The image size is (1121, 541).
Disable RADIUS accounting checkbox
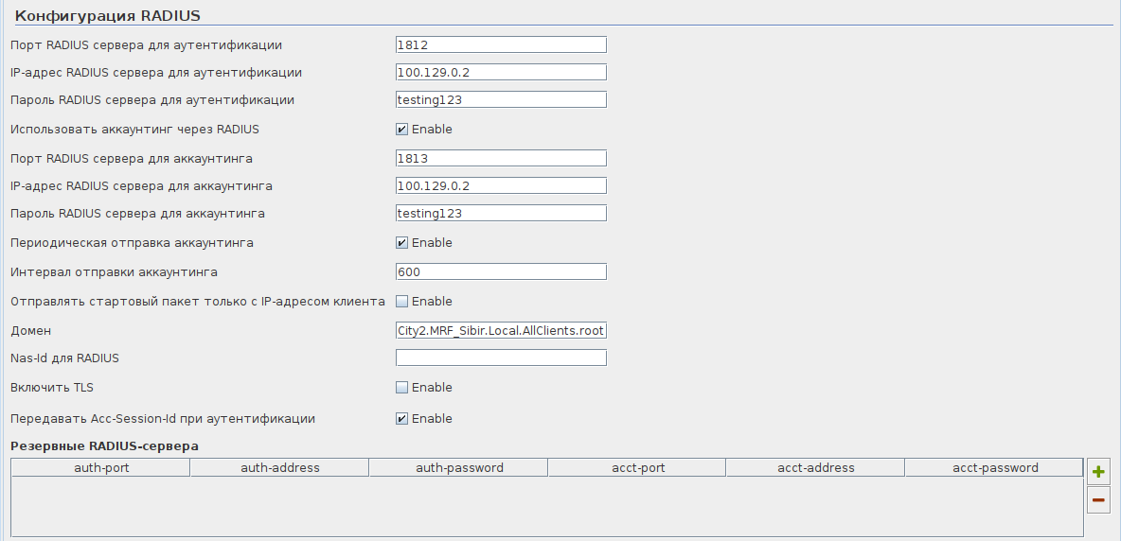(402, 130)
